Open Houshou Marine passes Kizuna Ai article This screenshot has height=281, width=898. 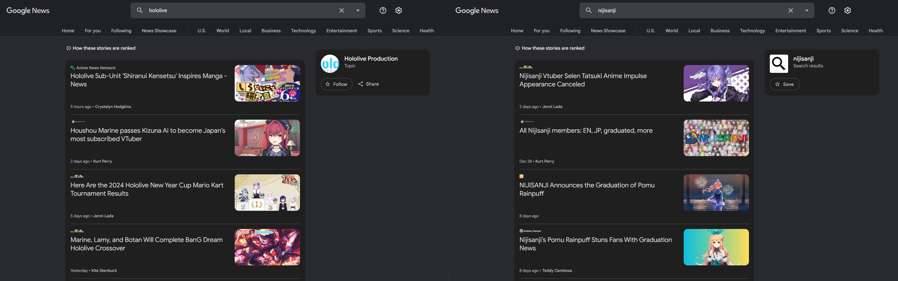pos(148,135)
